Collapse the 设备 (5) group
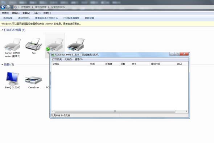Screen dimensions: 214x143 pyautogui.click(x=2, y=64)
